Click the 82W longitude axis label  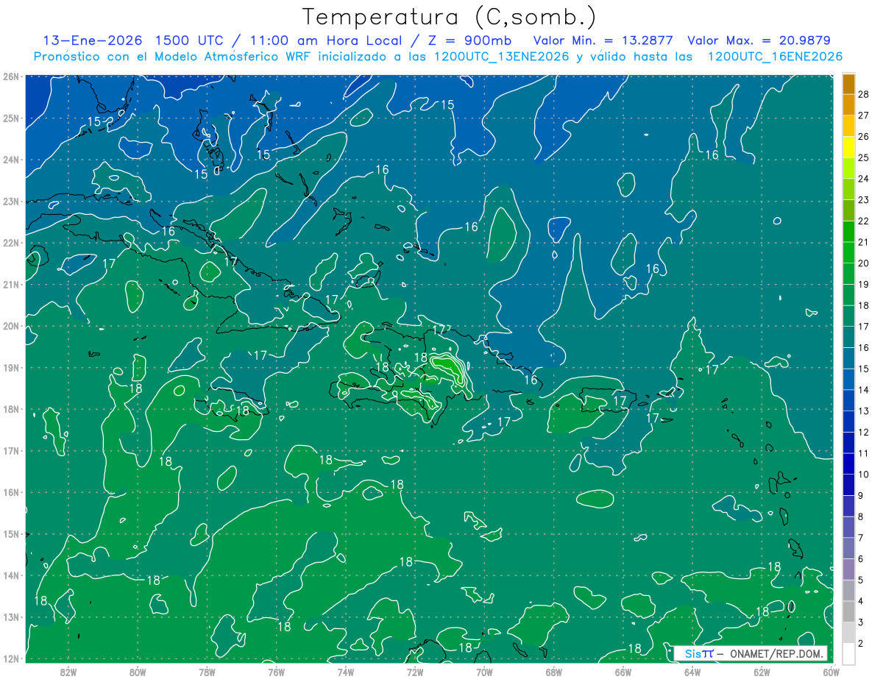[68, 672]
